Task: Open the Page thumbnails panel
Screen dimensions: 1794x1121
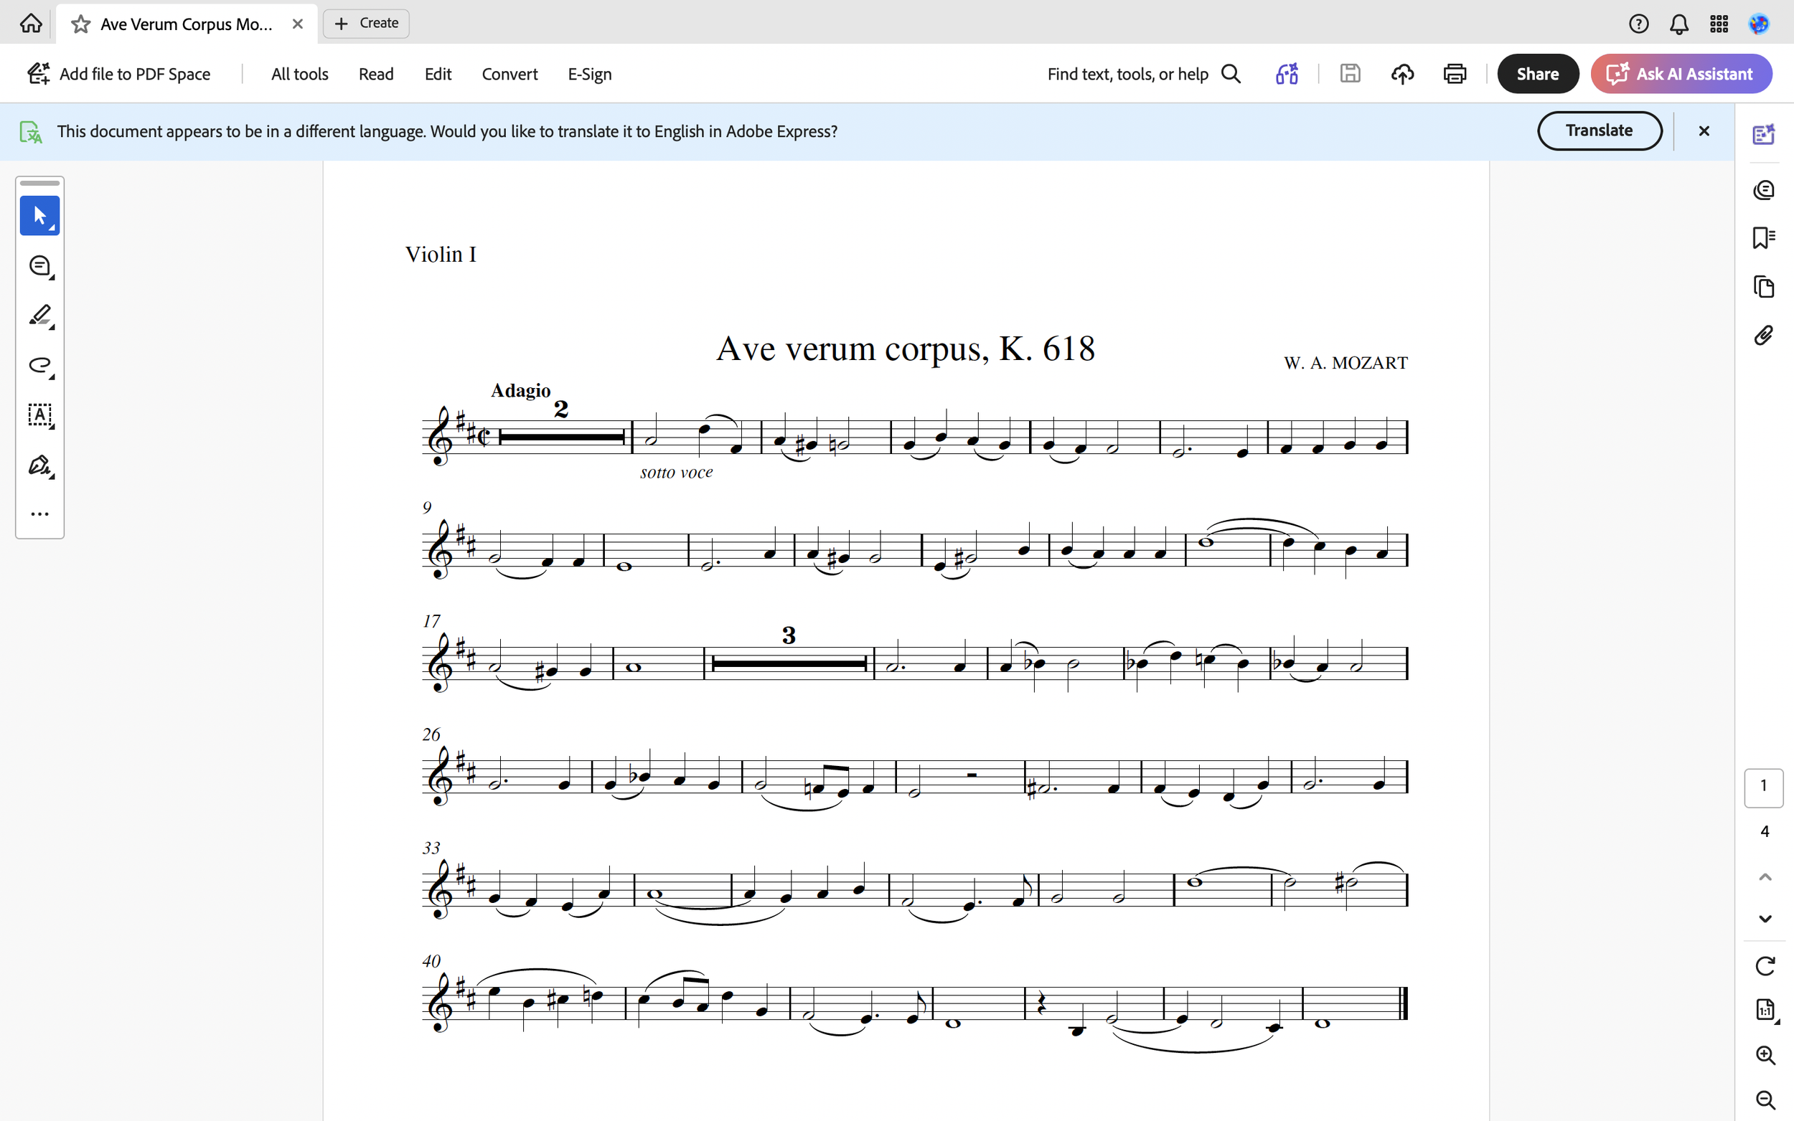Action: 1764,287
